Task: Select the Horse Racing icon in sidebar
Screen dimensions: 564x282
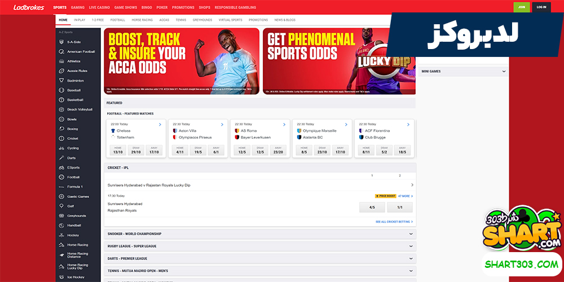Action: (61, 245)
